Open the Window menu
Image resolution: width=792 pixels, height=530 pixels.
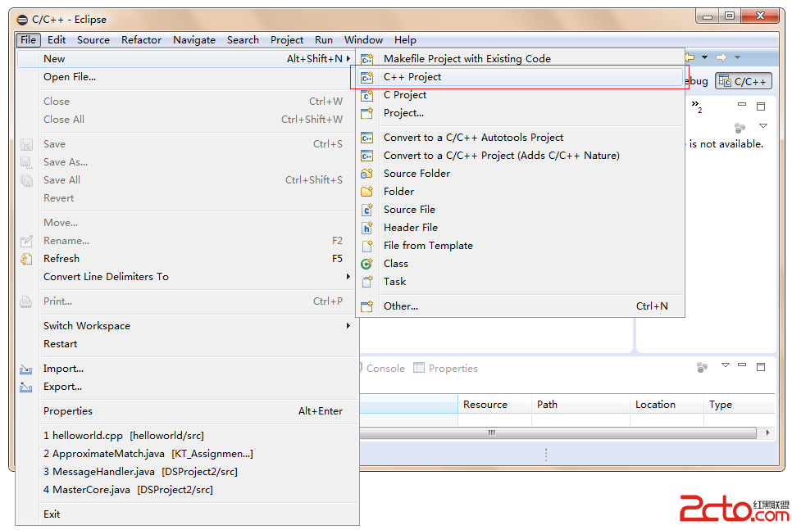tap(364, 40)
